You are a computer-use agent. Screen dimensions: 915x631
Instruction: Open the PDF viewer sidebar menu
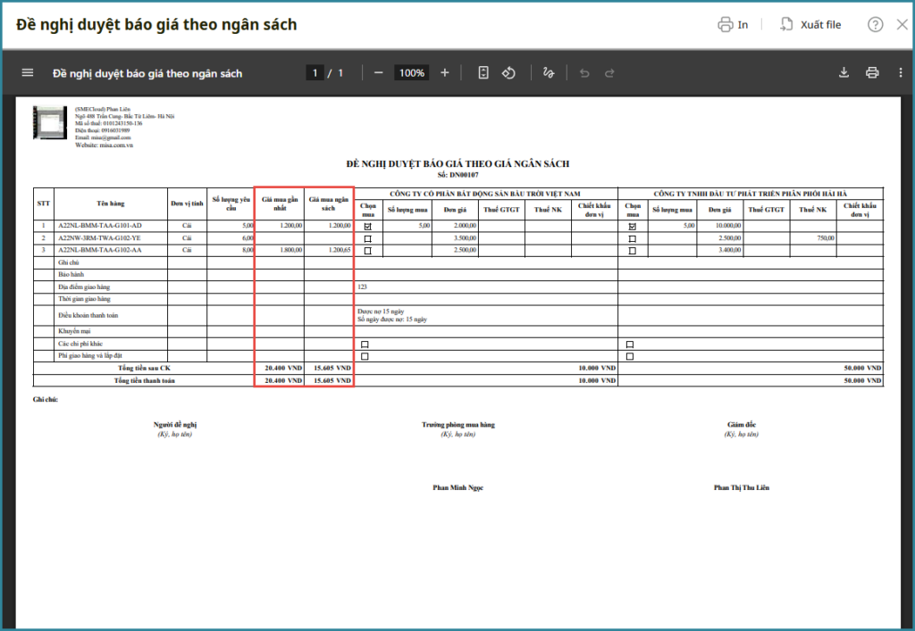click(x=28, y=73)
